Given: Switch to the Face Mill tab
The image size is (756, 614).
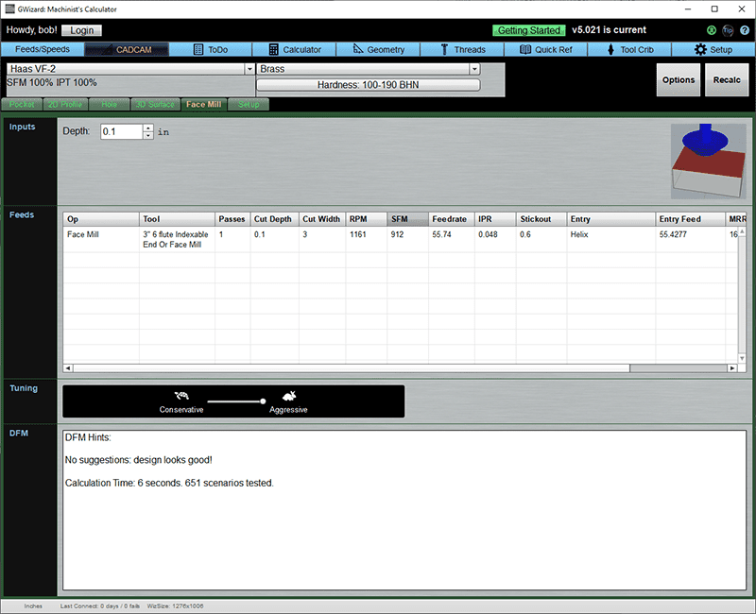Looking at the screenshot, I should (x=202, y=104).
